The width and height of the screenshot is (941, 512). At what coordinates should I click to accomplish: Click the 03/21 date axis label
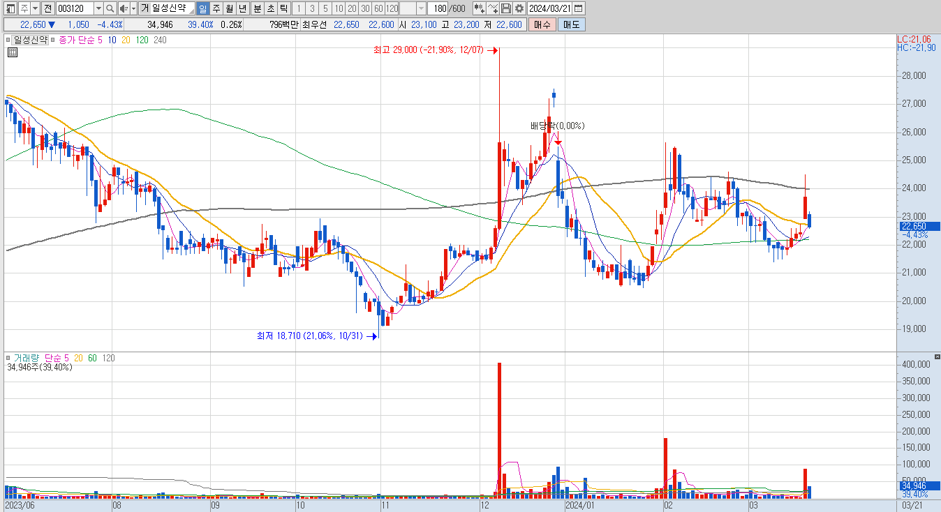click(912, 504)
